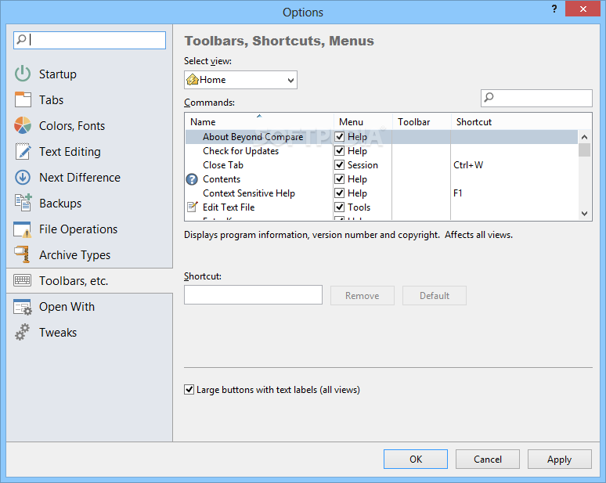Sort commands by Name column header
This screenshot has height=483, width=606.
coord(259,121)
